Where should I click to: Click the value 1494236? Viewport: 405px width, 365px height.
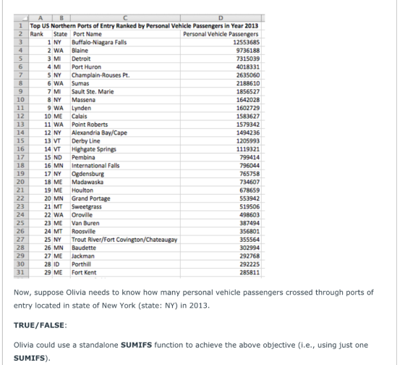pos(248,133)
